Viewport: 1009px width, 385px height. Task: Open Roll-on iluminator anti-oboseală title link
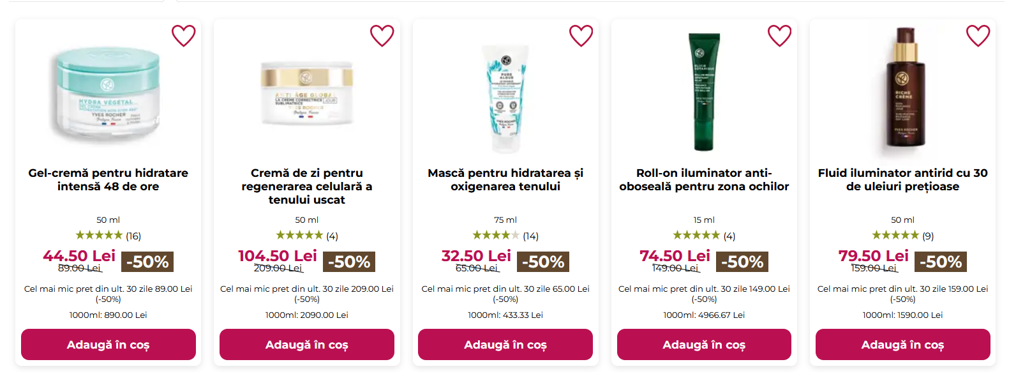(x=704, y=179)
